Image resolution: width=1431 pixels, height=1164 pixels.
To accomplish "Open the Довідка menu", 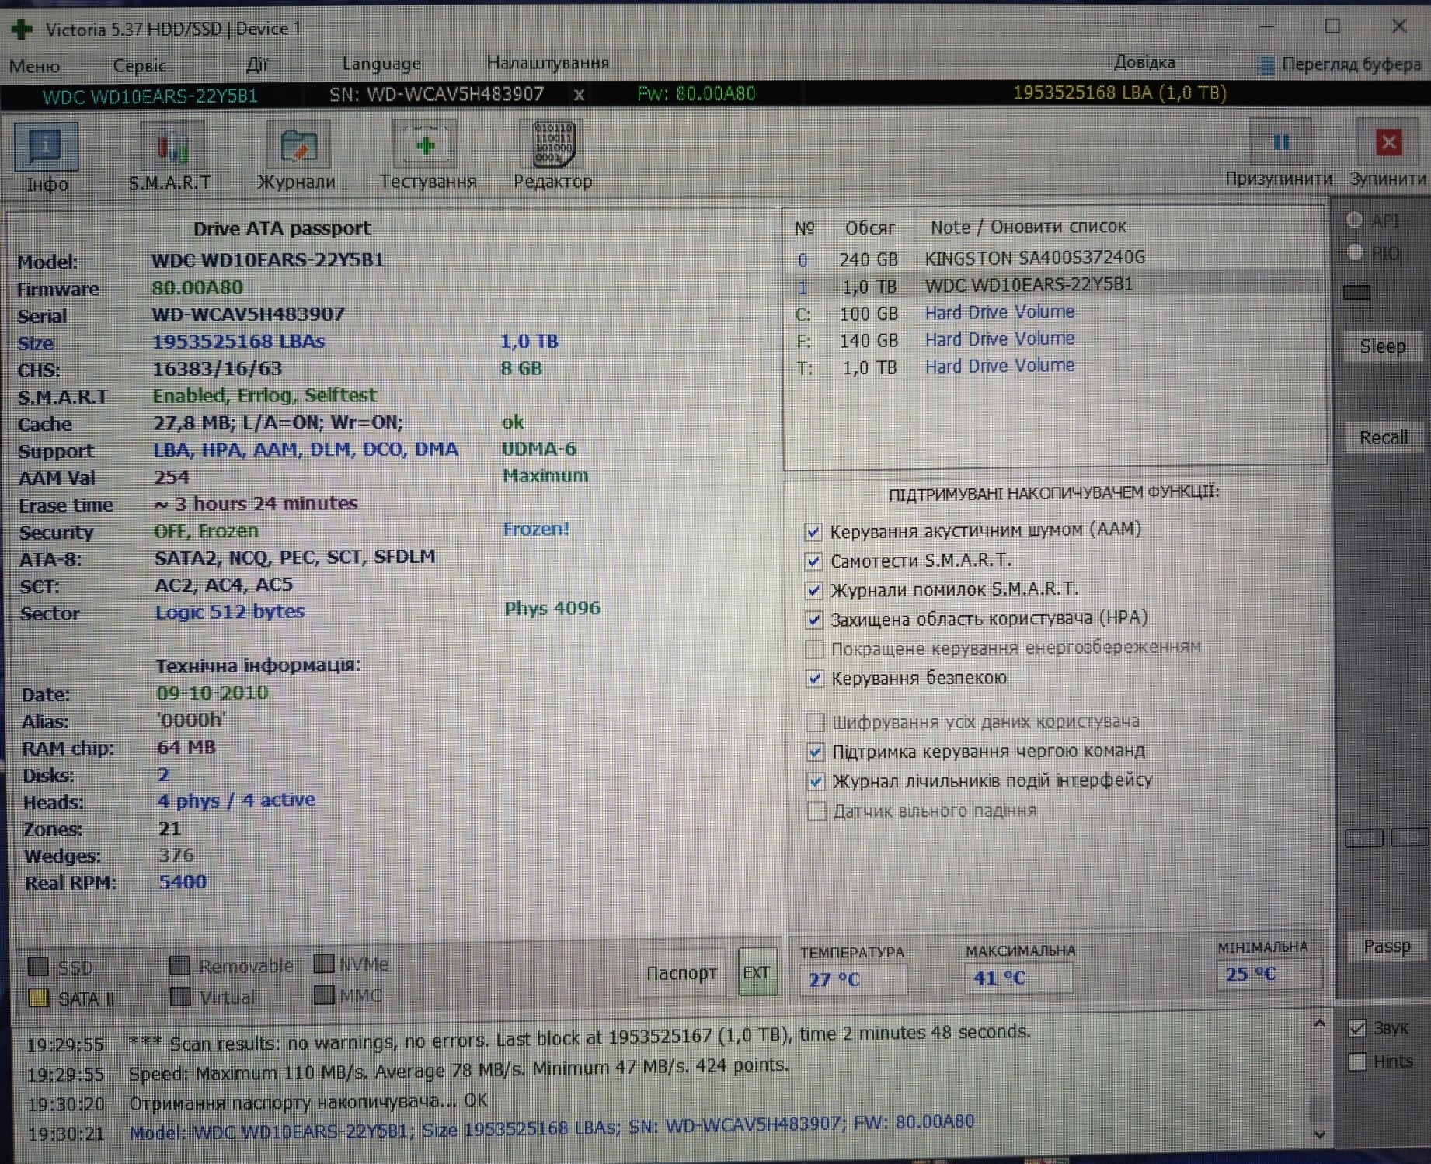I will click(x=1144, y=62).
